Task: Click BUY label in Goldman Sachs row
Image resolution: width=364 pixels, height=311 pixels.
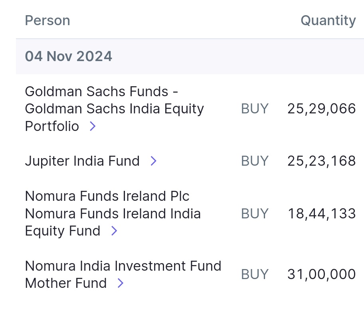Action: click(x=255, y=109)
